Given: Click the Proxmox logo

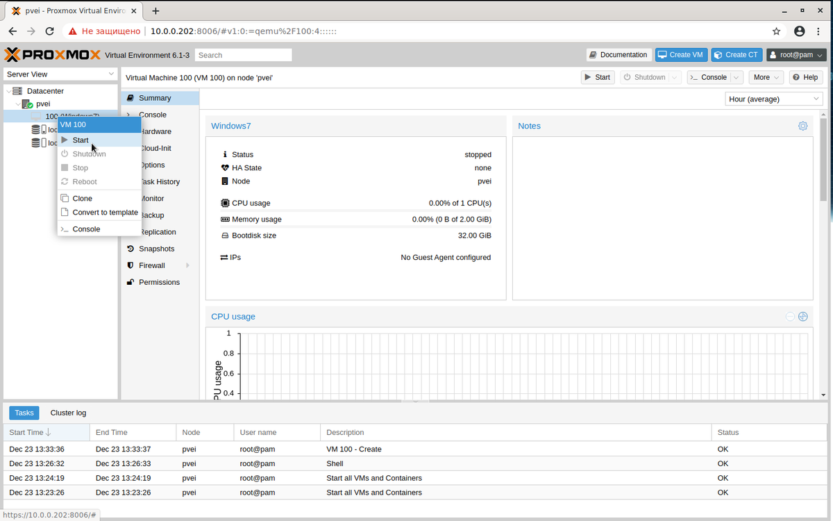Looking at the screenshot, I should (52, 55).
